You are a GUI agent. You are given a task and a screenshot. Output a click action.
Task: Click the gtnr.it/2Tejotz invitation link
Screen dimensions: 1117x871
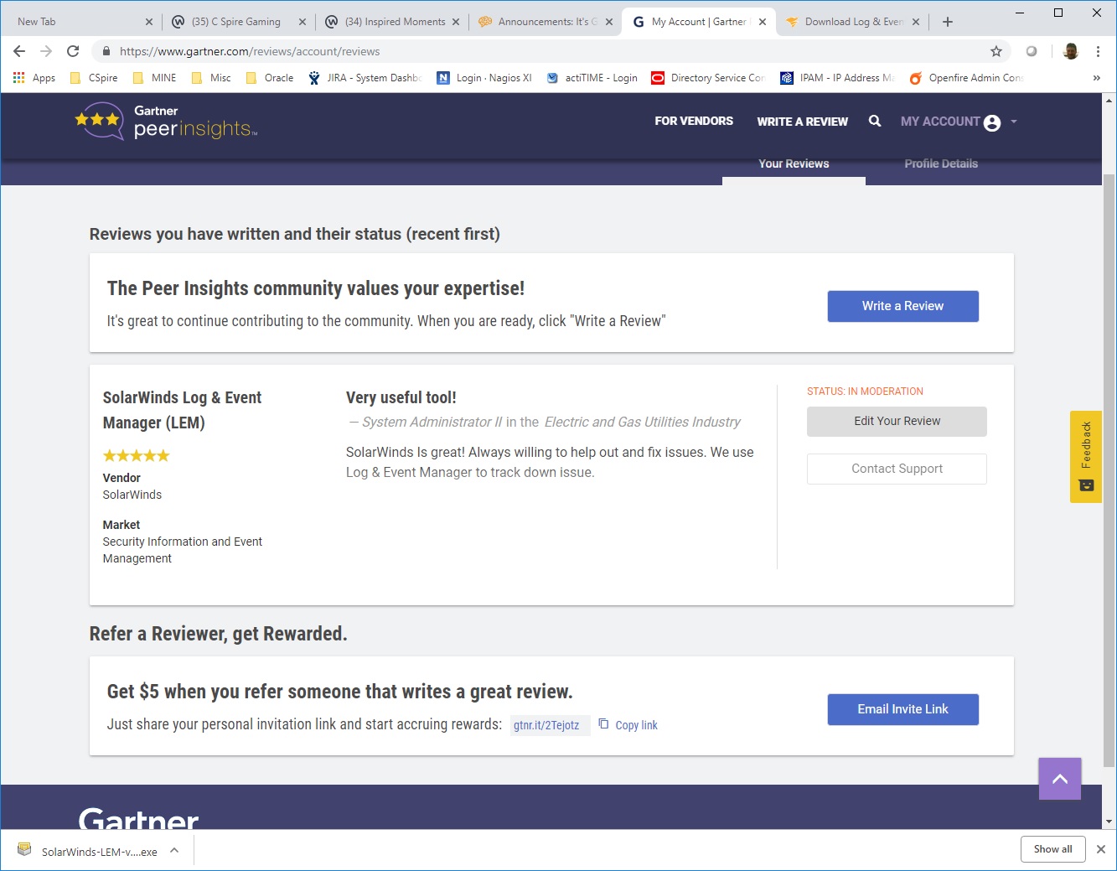(549, 725)
